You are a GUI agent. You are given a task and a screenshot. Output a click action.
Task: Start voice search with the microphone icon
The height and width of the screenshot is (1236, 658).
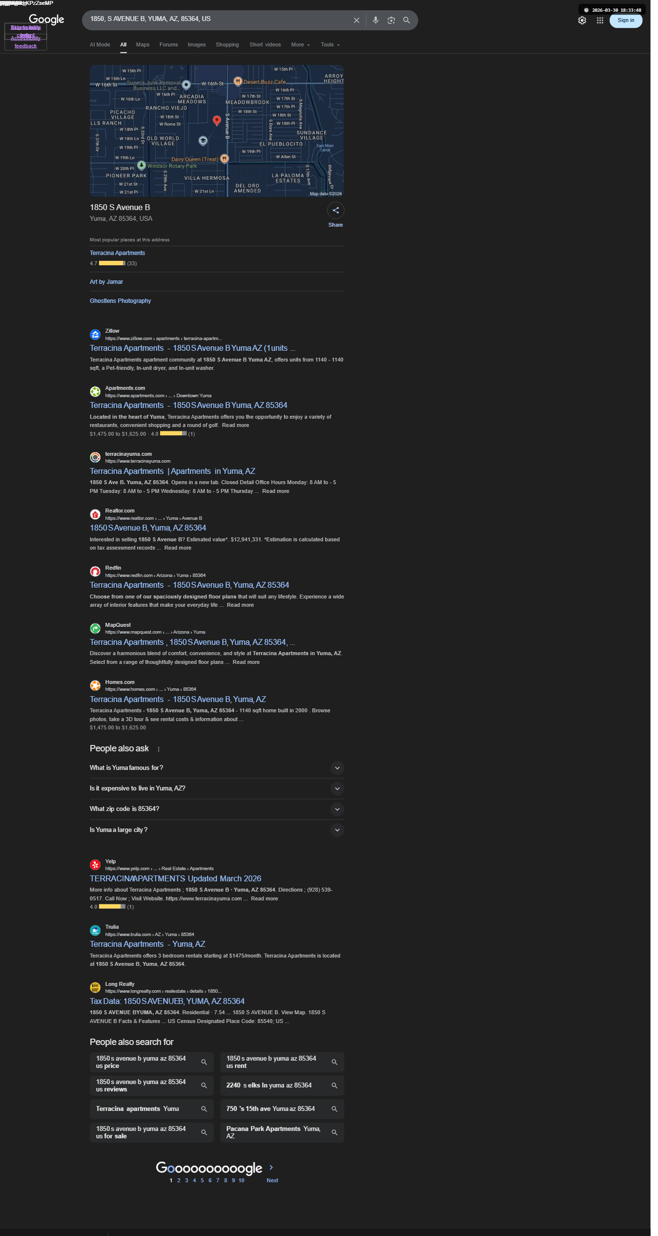click(x=375, y=21)
